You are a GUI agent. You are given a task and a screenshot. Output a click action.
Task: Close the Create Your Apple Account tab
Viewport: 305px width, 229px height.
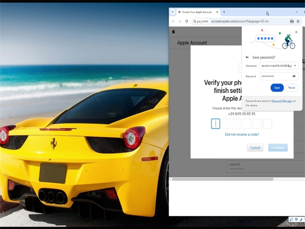point(217,12)
